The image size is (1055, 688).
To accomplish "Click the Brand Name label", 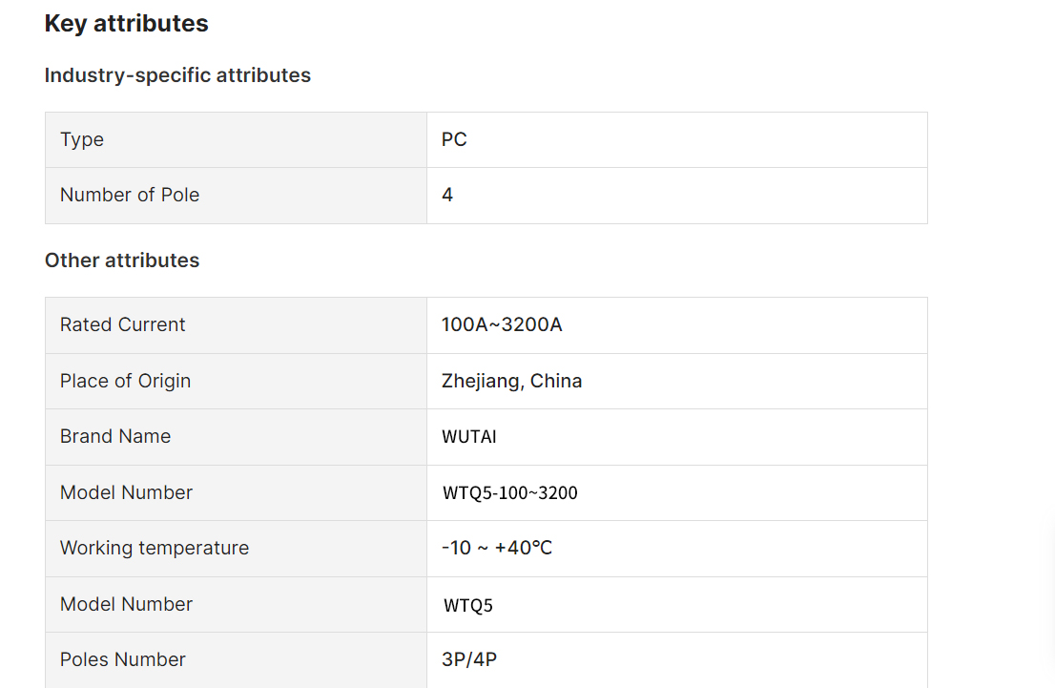I will [x=115, y=437].
